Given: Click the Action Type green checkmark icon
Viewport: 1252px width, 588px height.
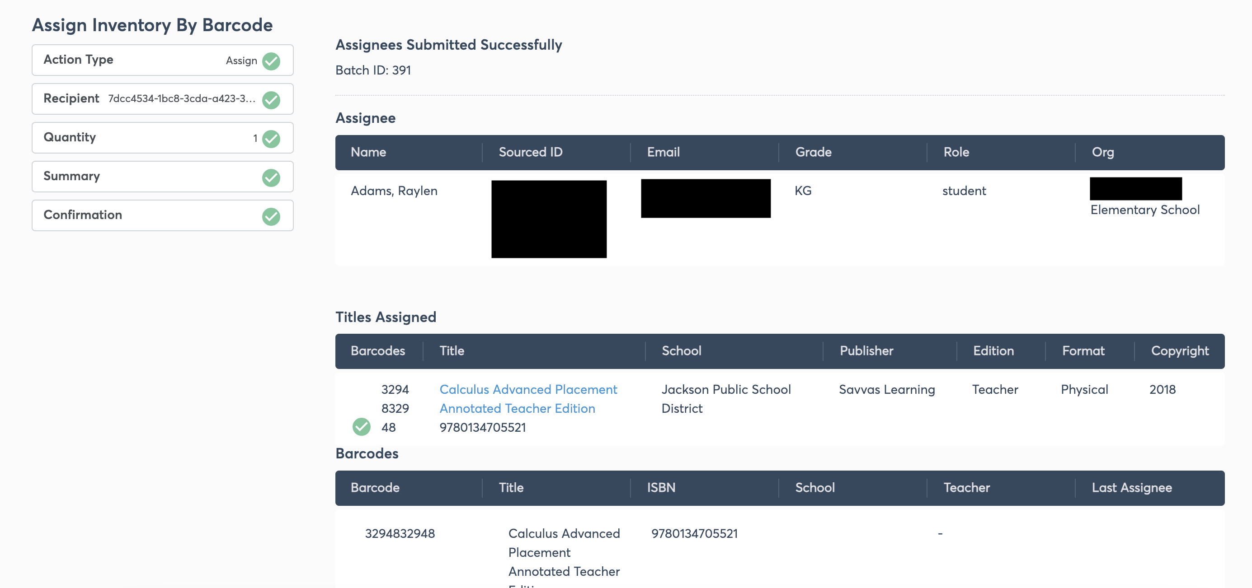Looking at the screenshot, I should 271,61.
